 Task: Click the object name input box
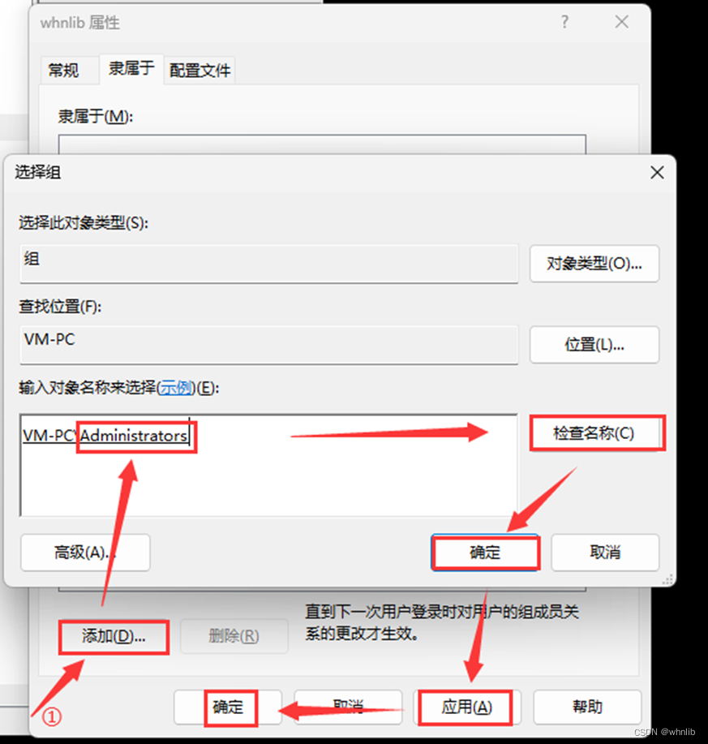point(269,465)
